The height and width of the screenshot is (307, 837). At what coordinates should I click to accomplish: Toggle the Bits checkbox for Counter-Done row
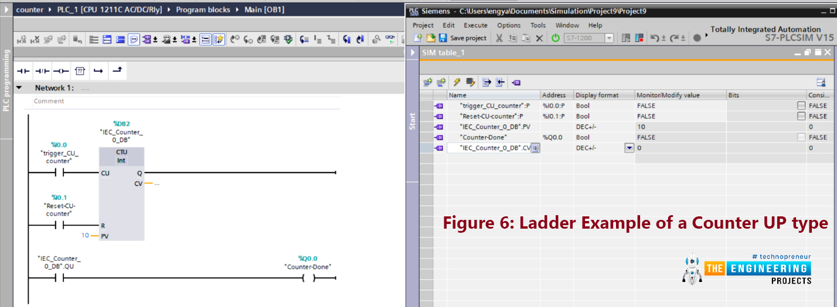801,137
